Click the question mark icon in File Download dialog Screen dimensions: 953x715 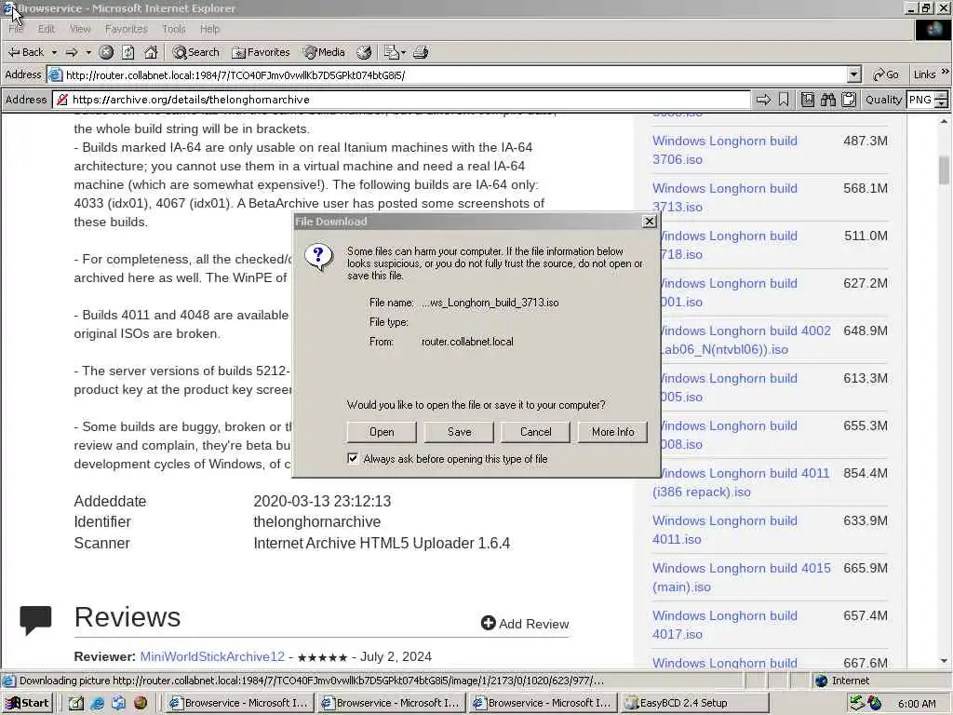pos(318,257)
